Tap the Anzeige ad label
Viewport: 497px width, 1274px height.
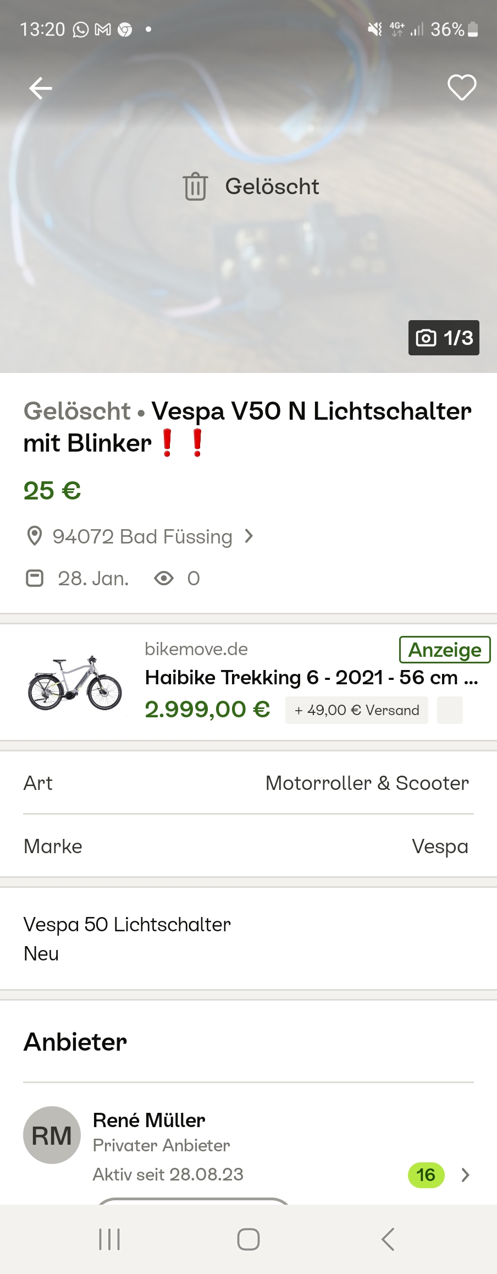445,650
